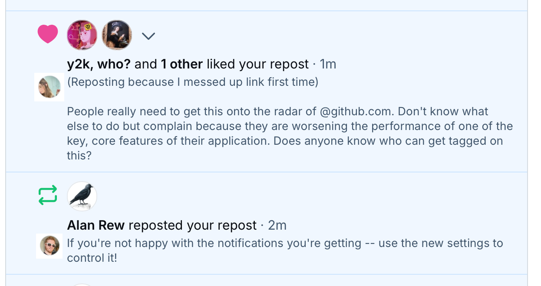
Task: Expand the list of likers with chevron
Action: click(x=148, y=36)
